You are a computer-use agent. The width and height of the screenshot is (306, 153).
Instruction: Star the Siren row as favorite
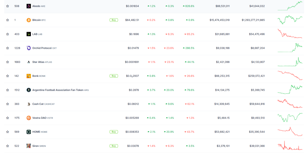point(7,146)
